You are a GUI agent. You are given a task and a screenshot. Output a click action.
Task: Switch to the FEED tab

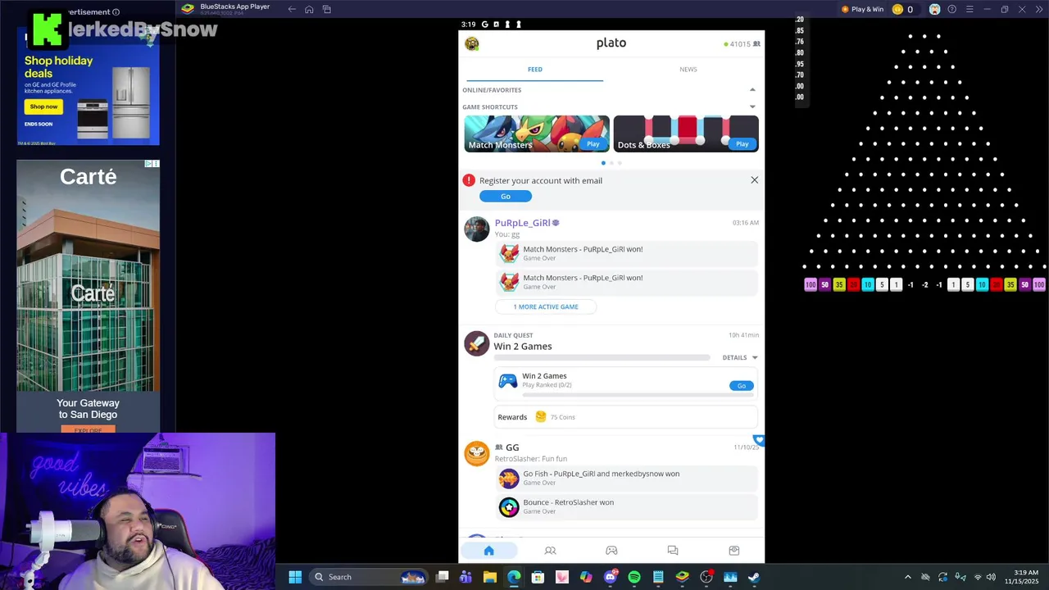(535, 70)
